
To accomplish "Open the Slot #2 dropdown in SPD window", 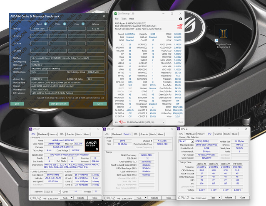I will (192, 141).
